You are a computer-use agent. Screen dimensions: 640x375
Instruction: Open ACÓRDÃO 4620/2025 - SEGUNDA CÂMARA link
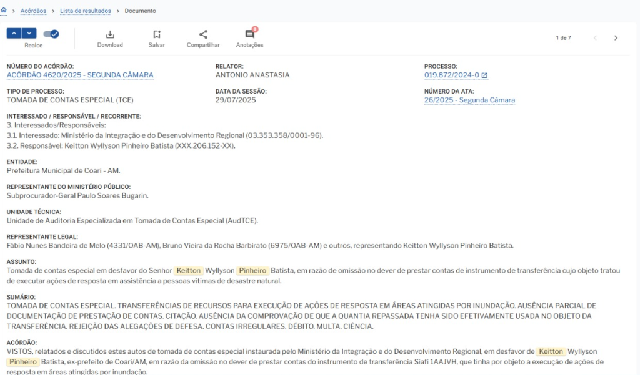click(80, 75)
